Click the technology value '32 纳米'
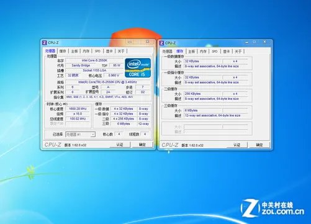The width and height of the screenshot is (311, 224). click(73, 75)
